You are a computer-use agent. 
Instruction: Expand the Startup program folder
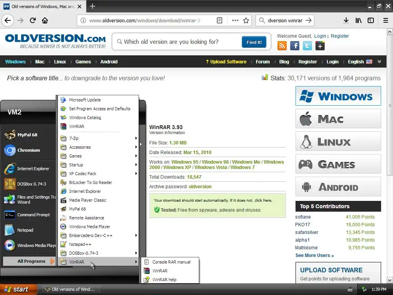[x=99, y=164]
